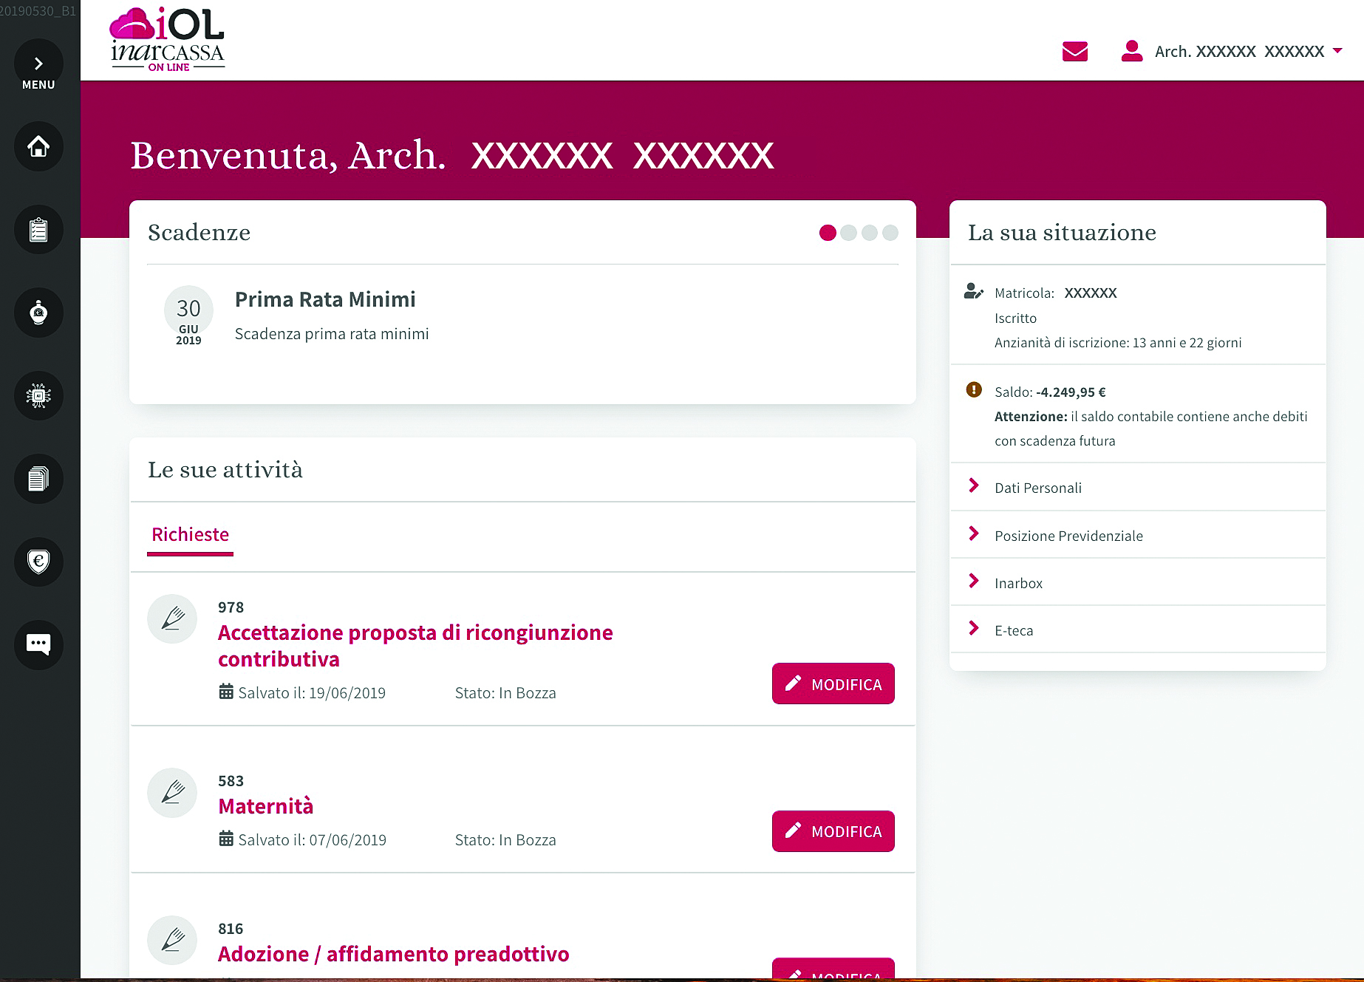1364x982 pixels.
Task: Open the chat bubble sidebar icon
Action: pos(38,644)
